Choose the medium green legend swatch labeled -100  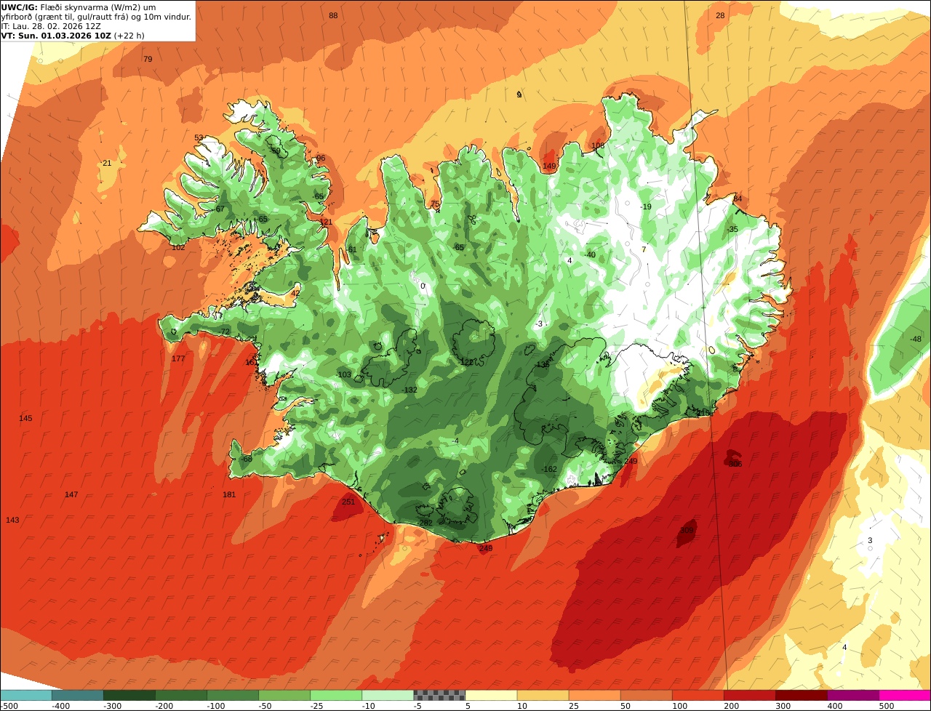tap(233, 695)
